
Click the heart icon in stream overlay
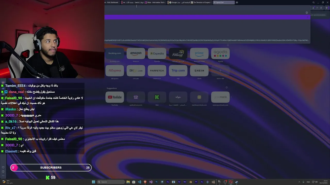[x=3, y=167]
